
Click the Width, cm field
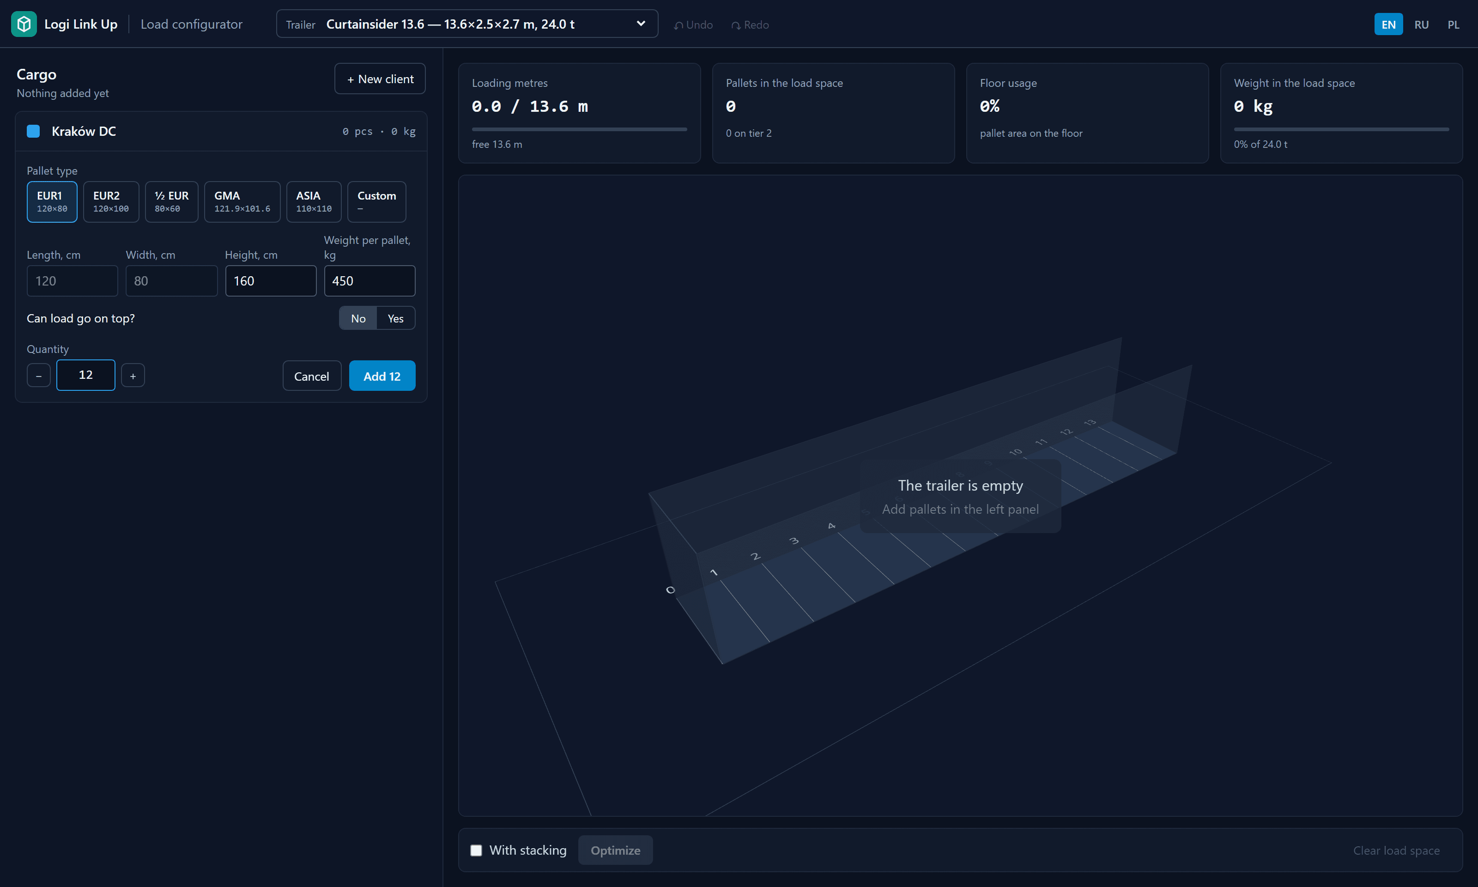pos(171,281)
